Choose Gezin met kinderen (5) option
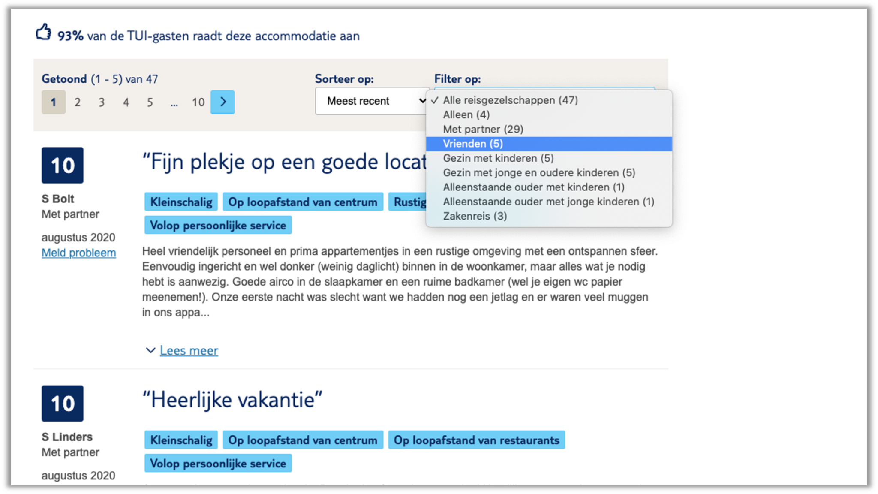 coord(498,158)
